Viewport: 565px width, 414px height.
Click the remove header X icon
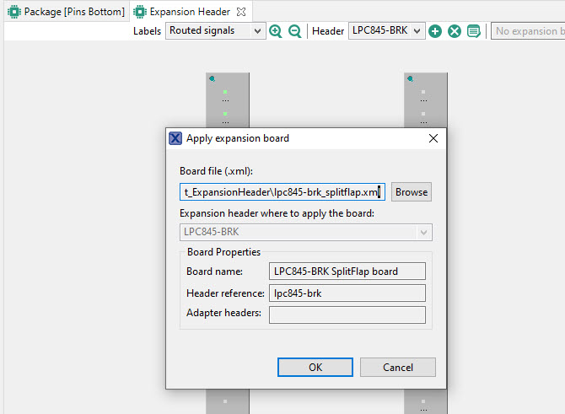[455, 31]
